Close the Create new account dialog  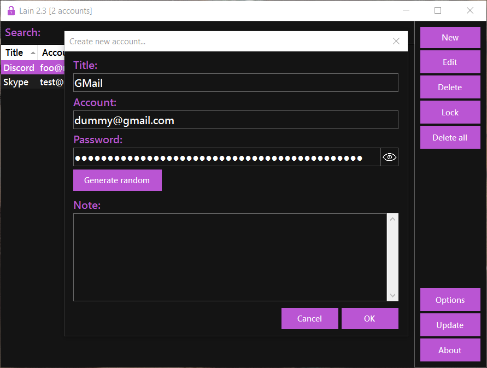coord(396,41)
